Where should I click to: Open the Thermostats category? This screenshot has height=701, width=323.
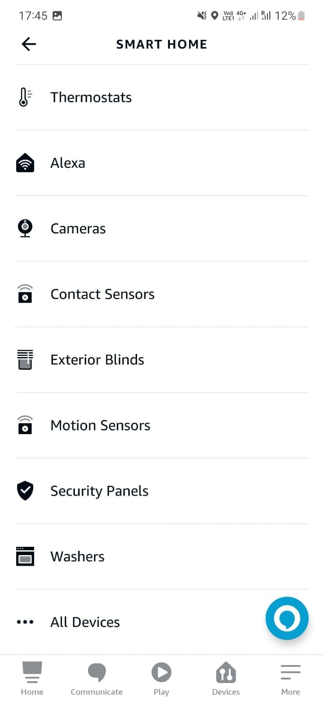(x=91, y=97)
